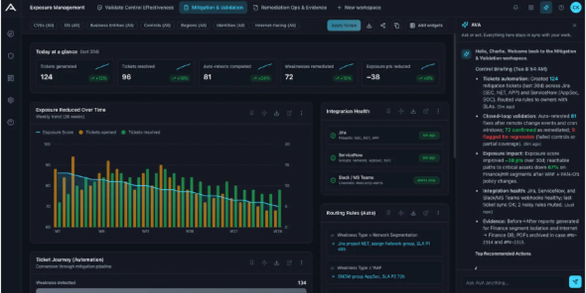
Task: Click the share icon in scope toolbar
Action: pyautogui.click(x=383, y=25)
